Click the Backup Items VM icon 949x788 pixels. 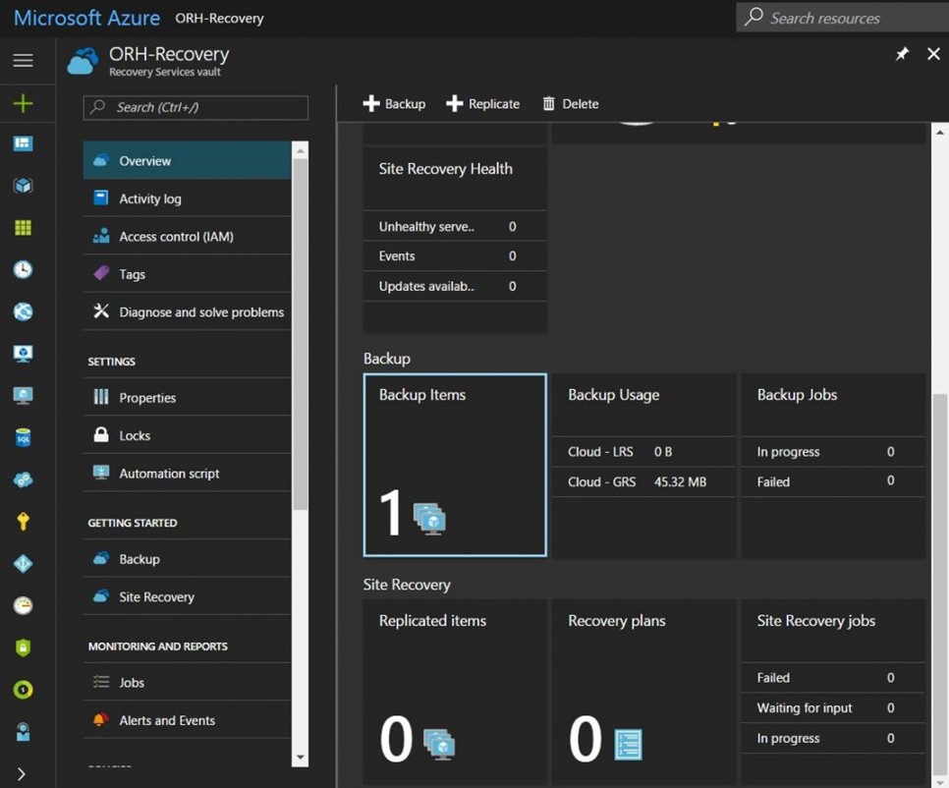point(429,519)
